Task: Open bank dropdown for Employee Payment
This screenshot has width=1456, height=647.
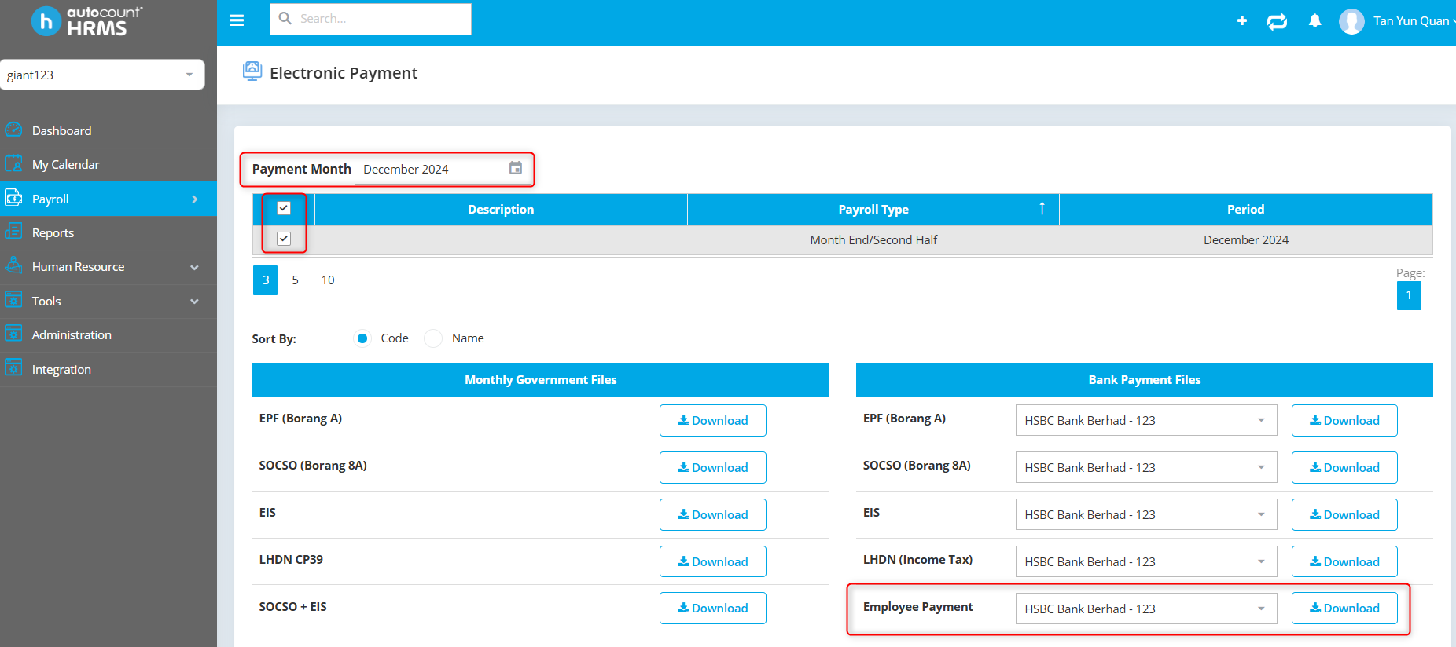Action: (1146, 609)
